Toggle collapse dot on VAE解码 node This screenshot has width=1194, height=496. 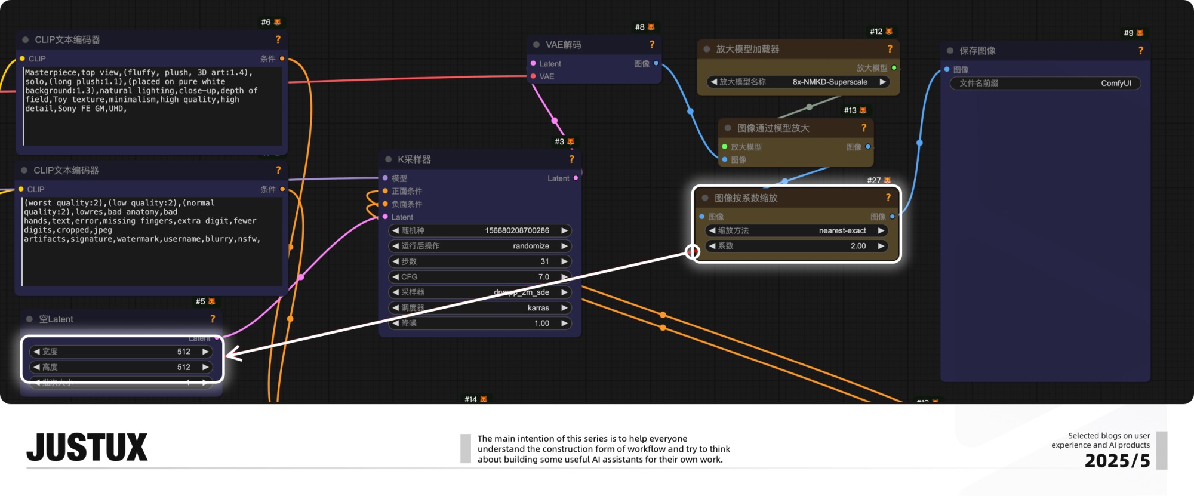click(536, 45)
